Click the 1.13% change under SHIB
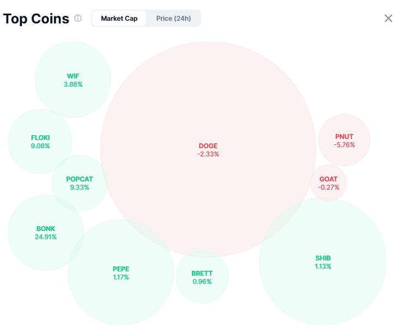 [x=323, y=266]
